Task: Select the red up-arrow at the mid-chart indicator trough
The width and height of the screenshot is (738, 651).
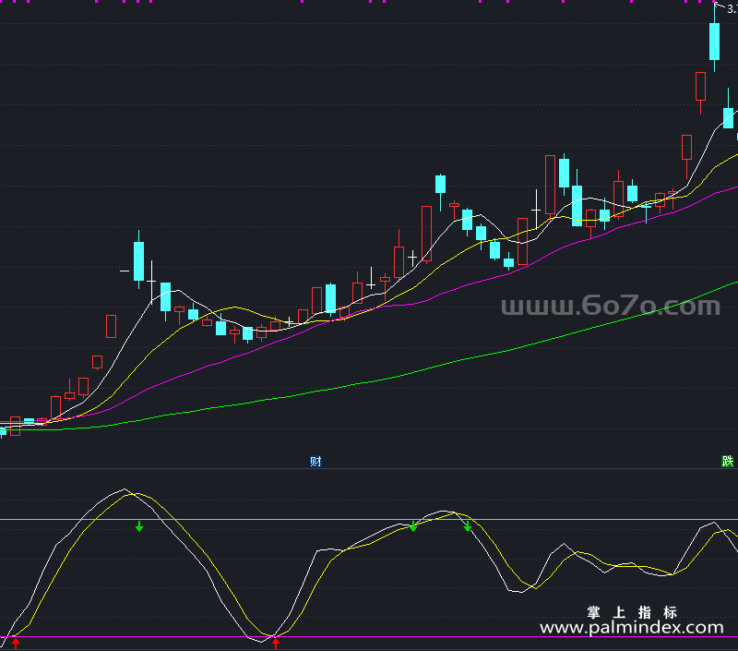Action: click(x=276, y=643)
